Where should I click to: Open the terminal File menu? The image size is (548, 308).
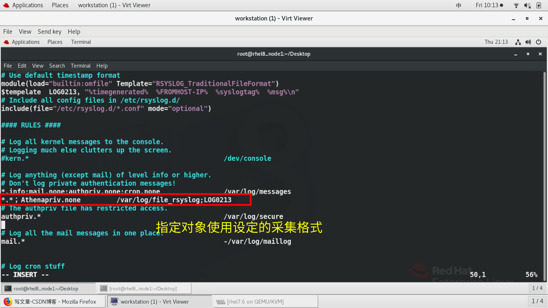click(x=8, y=66)
